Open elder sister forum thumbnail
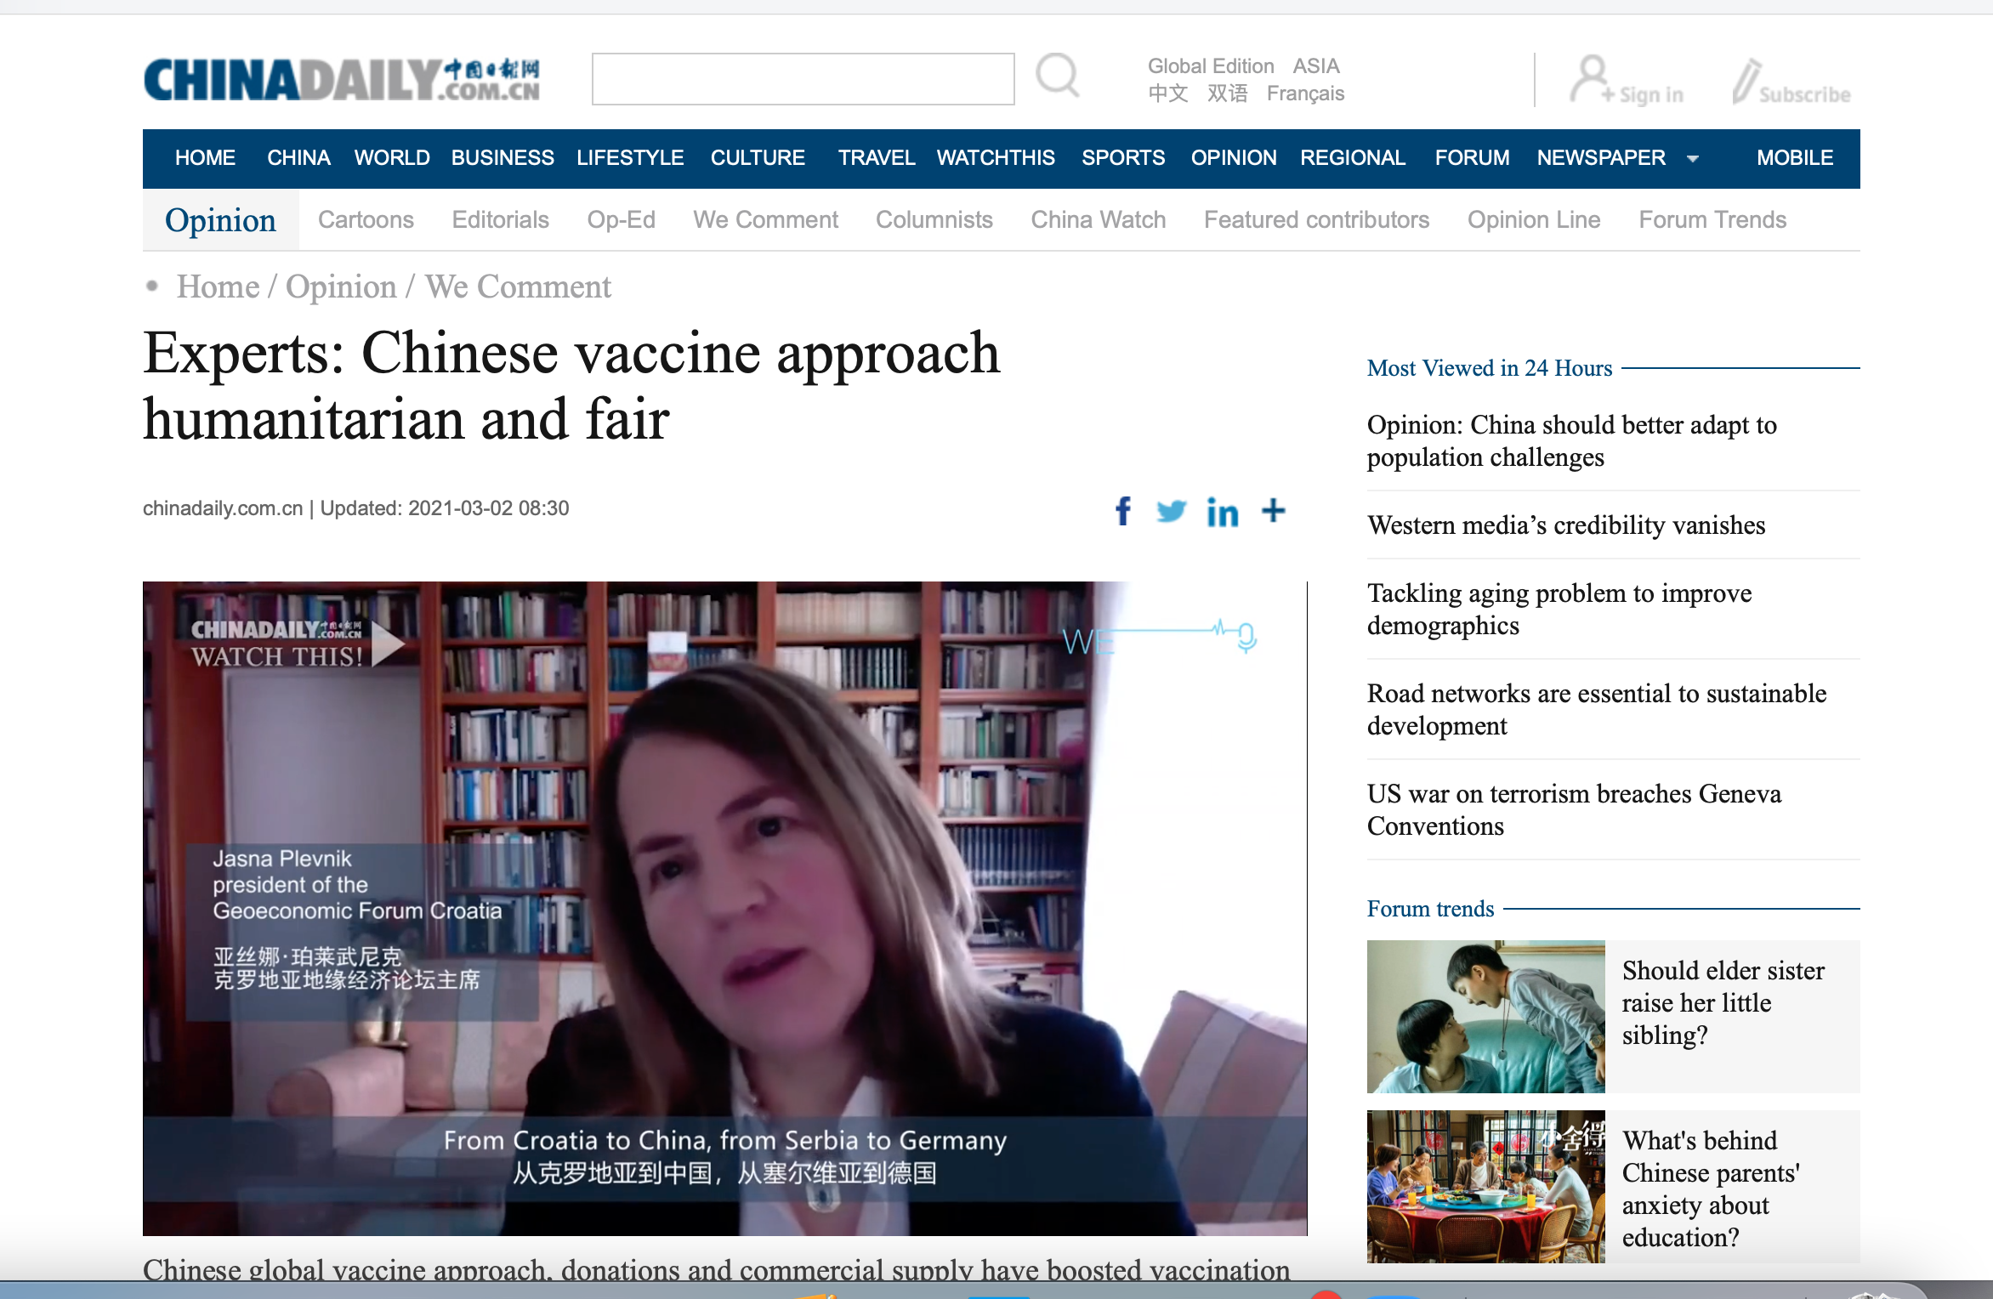 1486,1017
